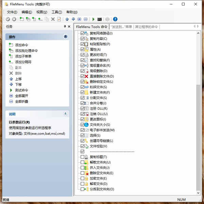
Task: Click the move up arrow toolbar icon
Action: pyautogui.click(x=67, y=19)
